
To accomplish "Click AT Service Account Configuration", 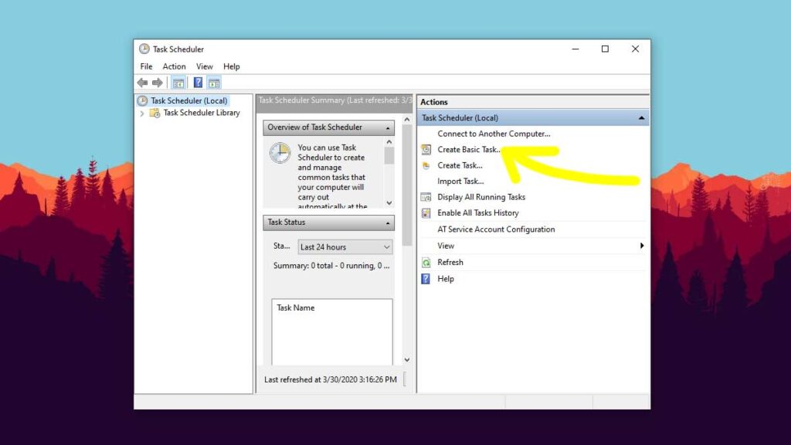I will coord(496,229).
